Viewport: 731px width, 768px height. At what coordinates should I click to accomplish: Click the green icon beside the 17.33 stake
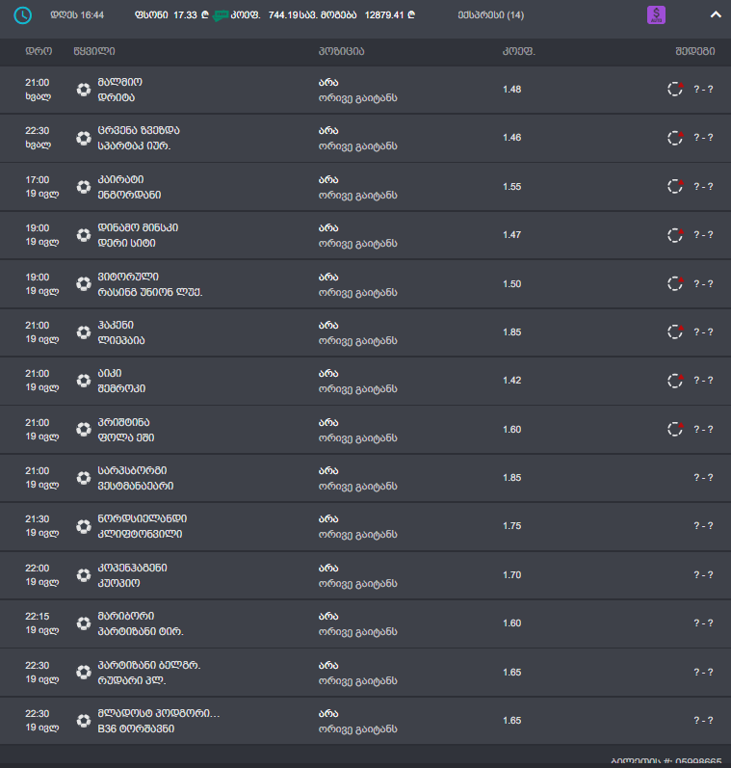click(x=224, y=15)
